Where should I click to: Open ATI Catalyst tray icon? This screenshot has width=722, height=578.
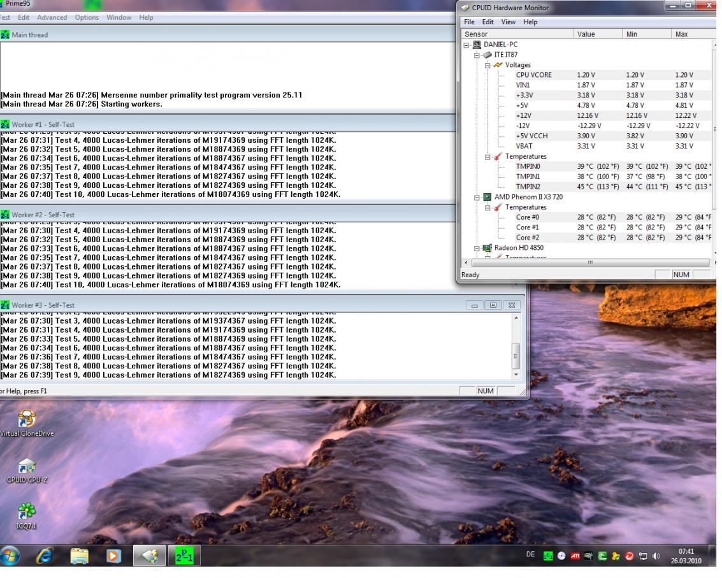(575, 556)
